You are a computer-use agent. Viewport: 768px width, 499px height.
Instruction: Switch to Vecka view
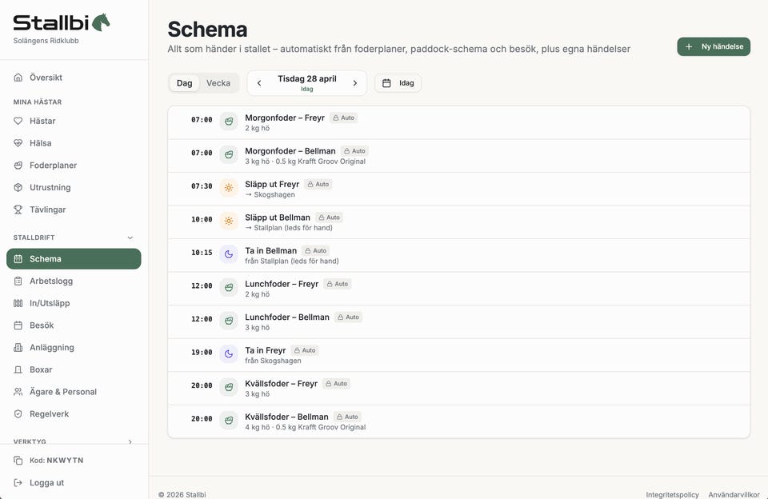pyautogui.click(x=218, y=83)
